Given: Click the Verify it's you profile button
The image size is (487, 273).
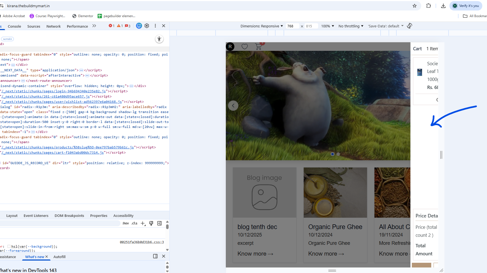Looking at the screenshot, I should tap(466, 6).
